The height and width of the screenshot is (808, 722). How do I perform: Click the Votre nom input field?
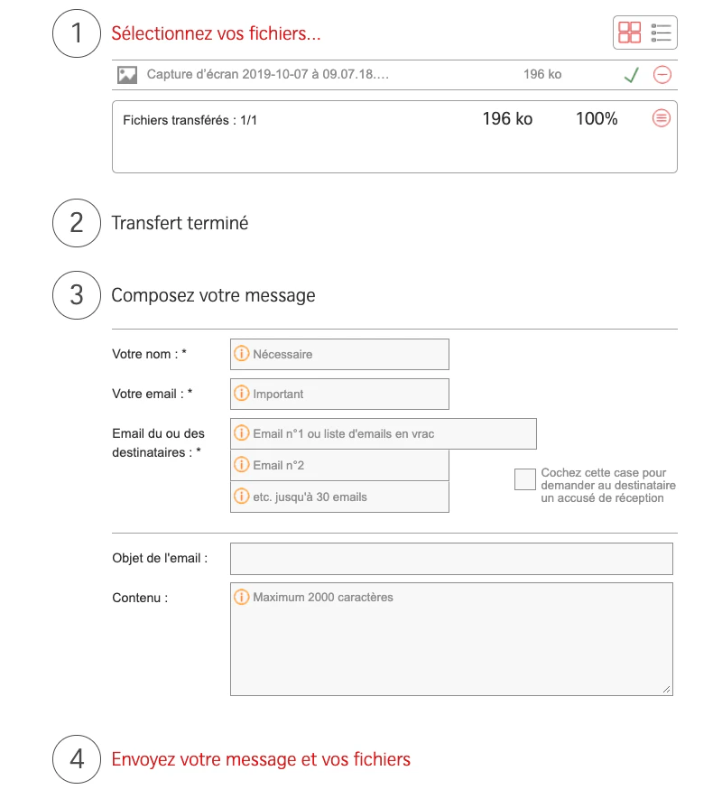click(339, 354)
